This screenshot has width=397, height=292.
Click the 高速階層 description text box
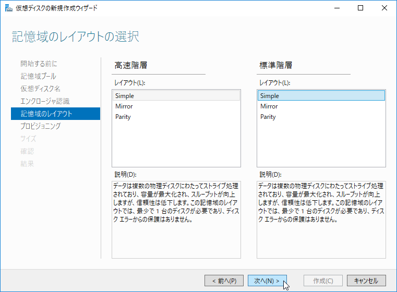click(x=176, y=220)
